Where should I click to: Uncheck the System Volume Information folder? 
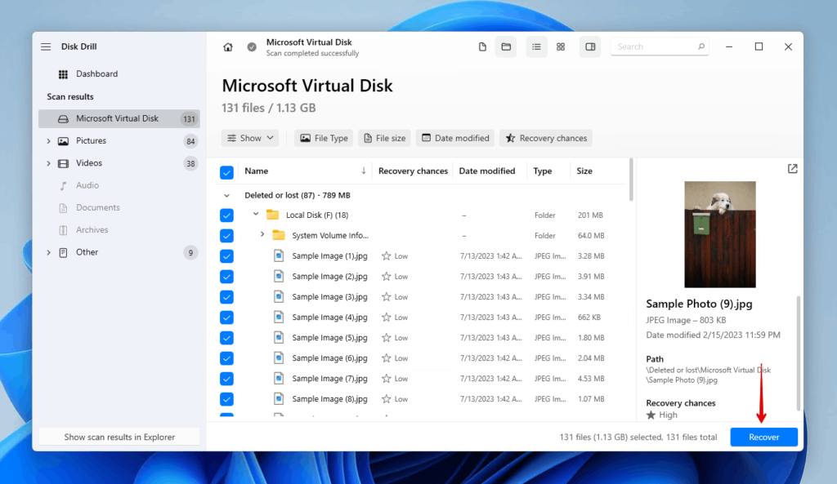pos(226,235)
